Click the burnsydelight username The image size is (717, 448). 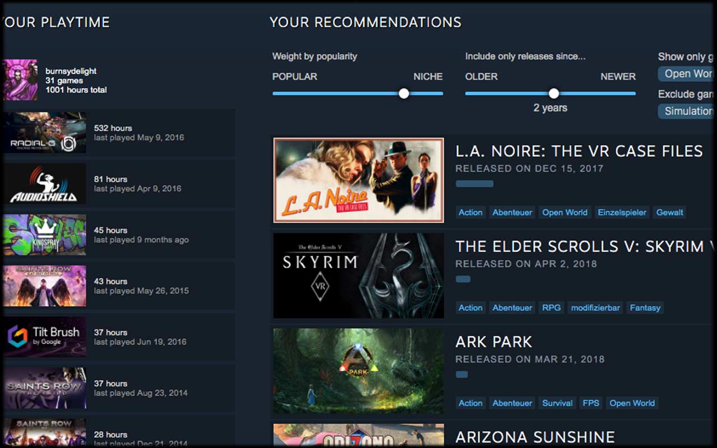[x=71, y=71]
